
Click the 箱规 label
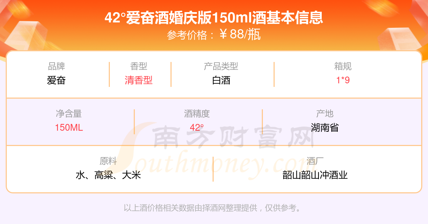click(x=343, y=66)
